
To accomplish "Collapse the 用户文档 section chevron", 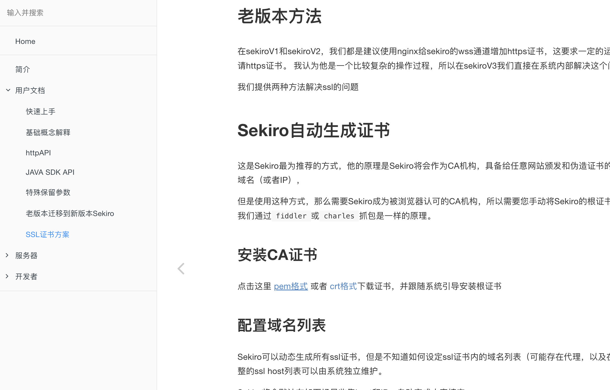I will [x=8, y=90].
